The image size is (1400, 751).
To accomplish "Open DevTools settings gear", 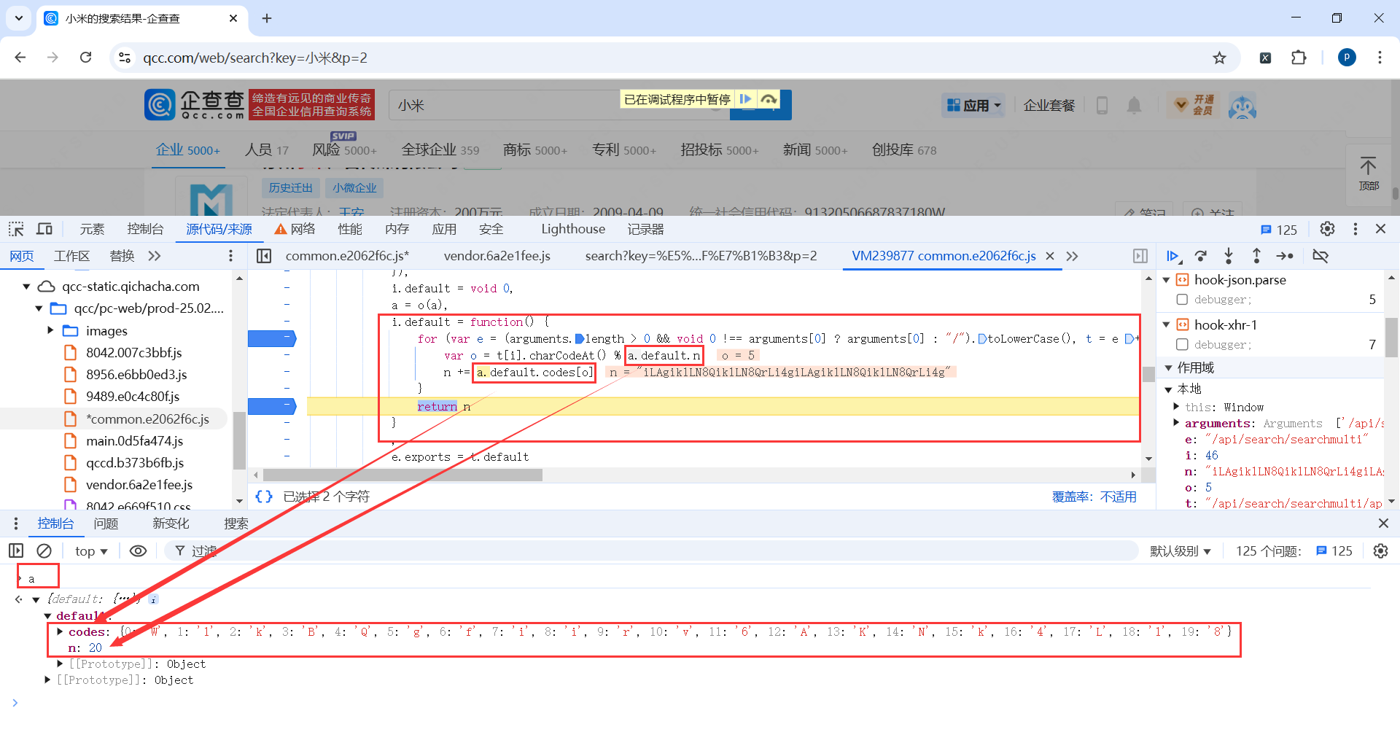I will (x=1327, y=229).
